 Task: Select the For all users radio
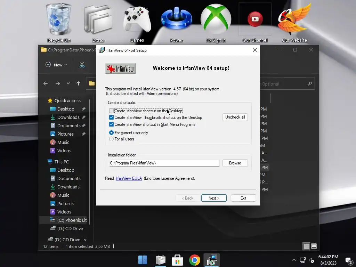[x=111, y=139]
